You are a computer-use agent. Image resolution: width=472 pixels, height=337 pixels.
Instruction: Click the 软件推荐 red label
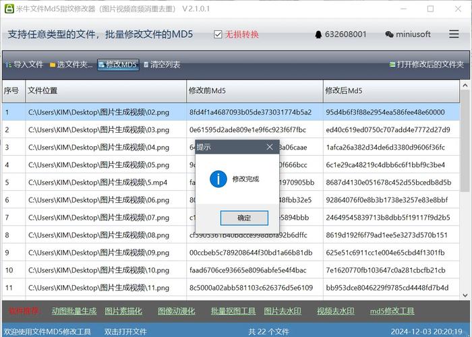pos(25,311)
